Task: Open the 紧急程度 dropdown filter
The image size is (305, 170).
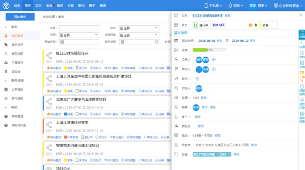Action: click(x=139, y=35)
